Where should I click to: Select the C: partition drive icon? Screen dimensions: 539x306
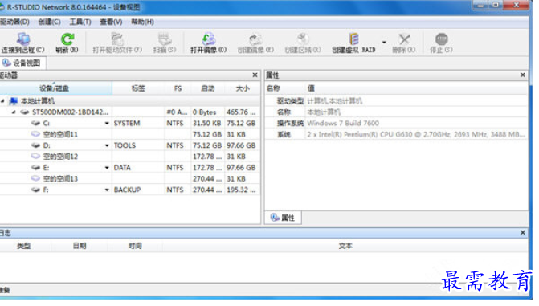point(36,123)
